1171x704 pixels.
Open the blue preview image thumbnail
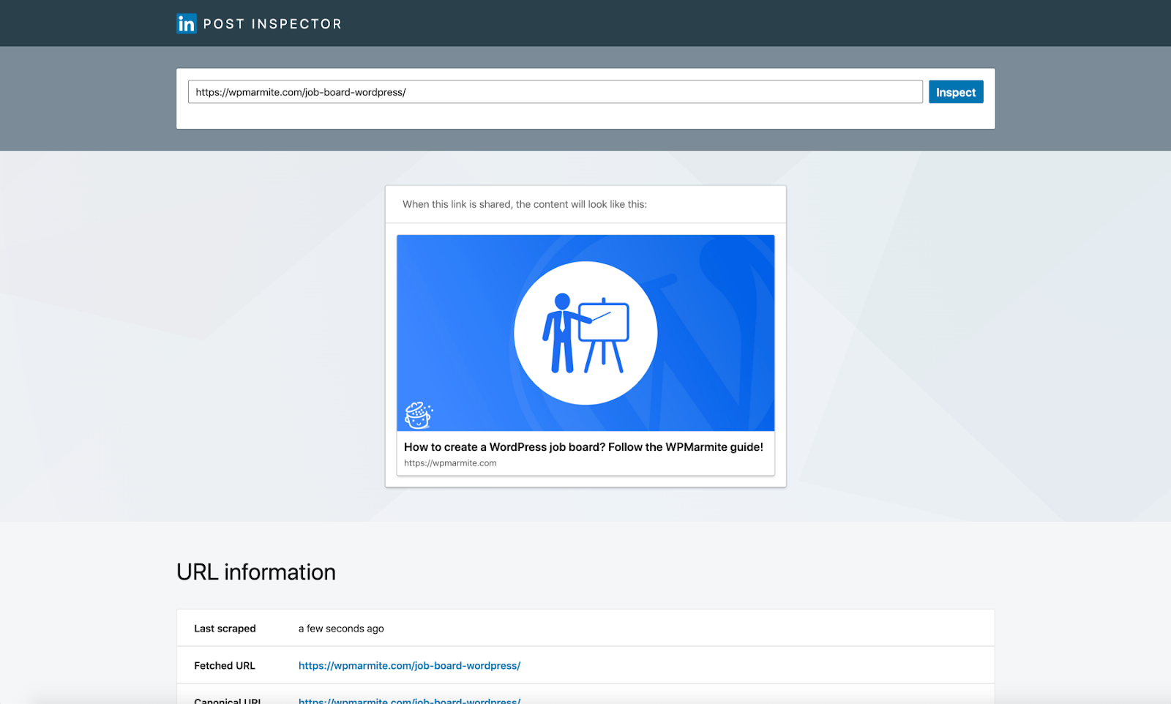(x=585, y=333)
